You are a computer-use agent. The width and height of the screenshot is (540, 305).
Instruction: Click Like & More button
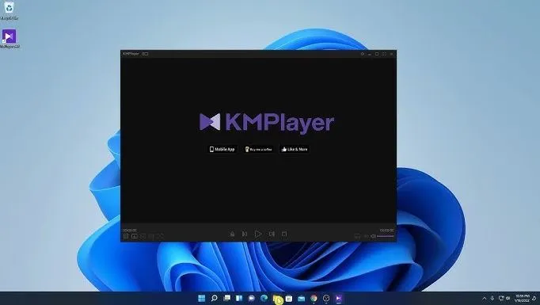click(294, 149)
